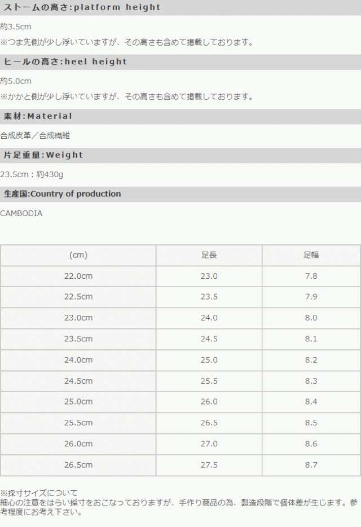Click the 合成皮革／合成繊維 material text
Image resolution: width=361 pixels, height=527 pixels.
35,135
